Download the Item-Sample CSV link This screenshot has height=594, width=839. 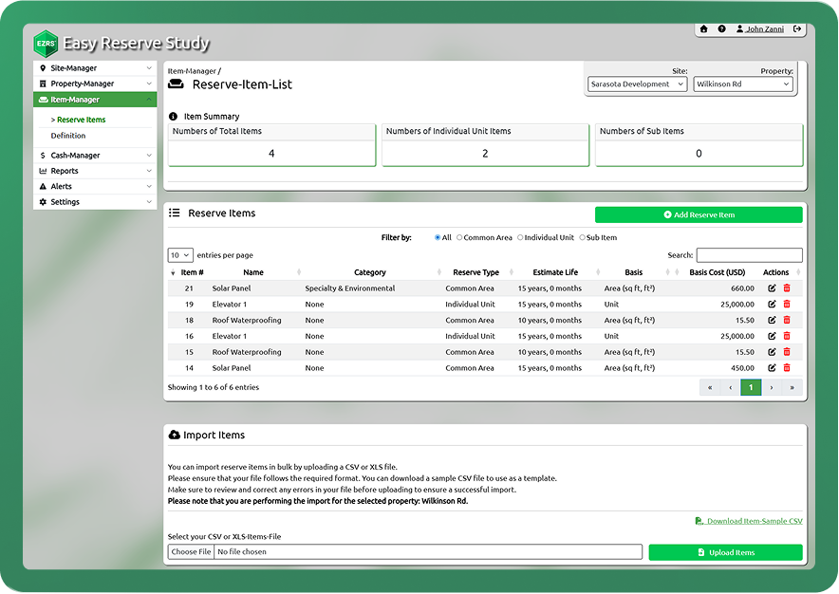point(754,521)
